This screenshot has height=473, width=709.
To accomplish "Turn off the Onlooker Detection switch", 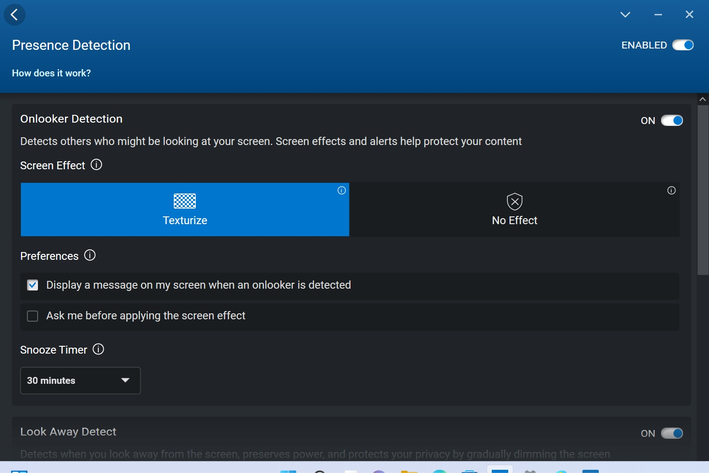I will pos(671,120).
